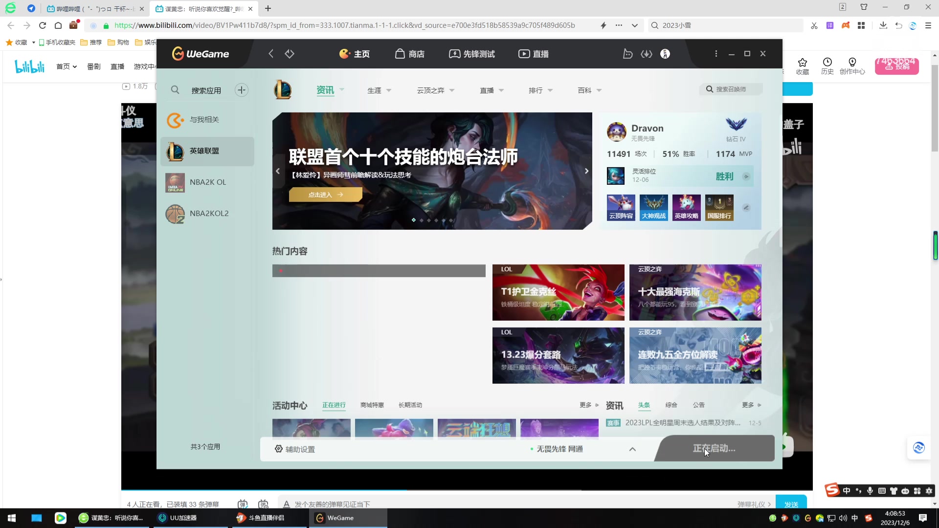
Task: Open WeGame 直播 live tab
Action: click(534, 54)
